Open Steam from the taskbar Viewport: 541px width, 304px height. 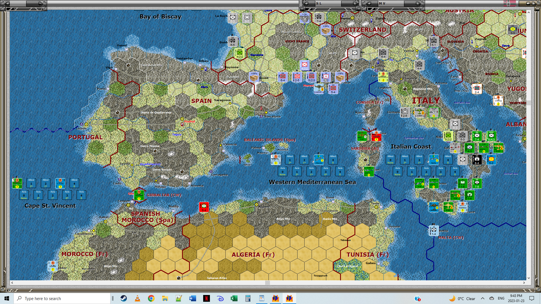[124, 298]
